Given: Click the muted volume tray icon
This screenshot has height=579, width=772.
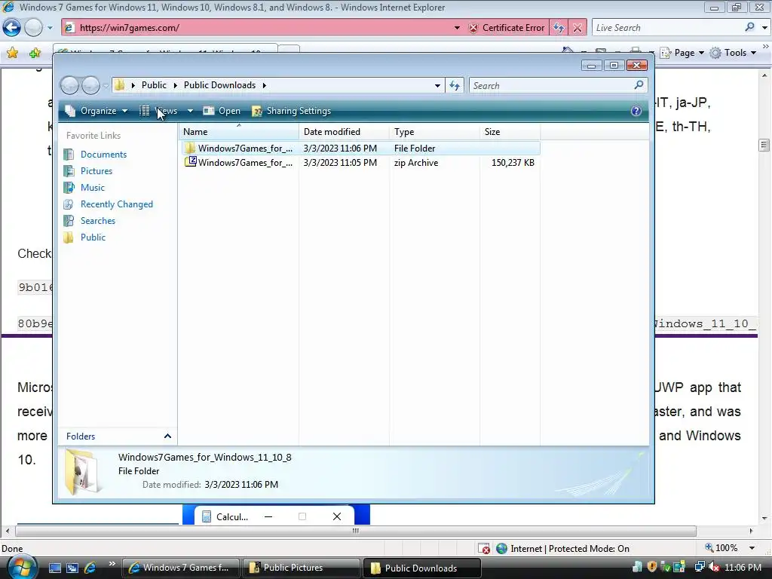Looking at the screenshot, I should (713, 568).
